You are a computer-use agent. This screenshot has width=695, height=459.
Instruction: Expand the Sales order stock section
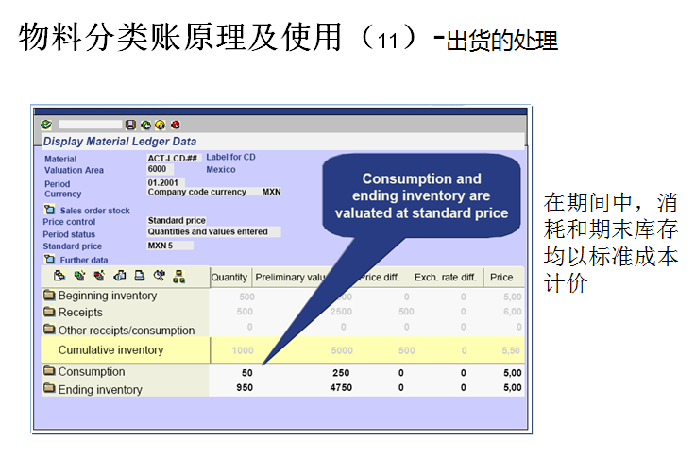point(49,210)
